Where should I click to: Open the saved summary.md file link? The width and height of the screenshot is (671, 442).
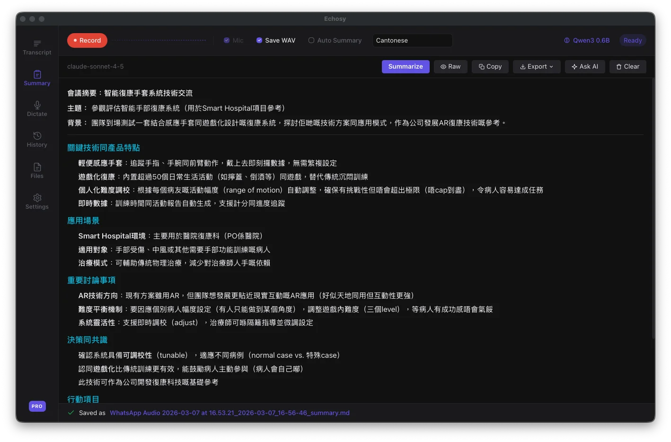click(x=230, y=413)
